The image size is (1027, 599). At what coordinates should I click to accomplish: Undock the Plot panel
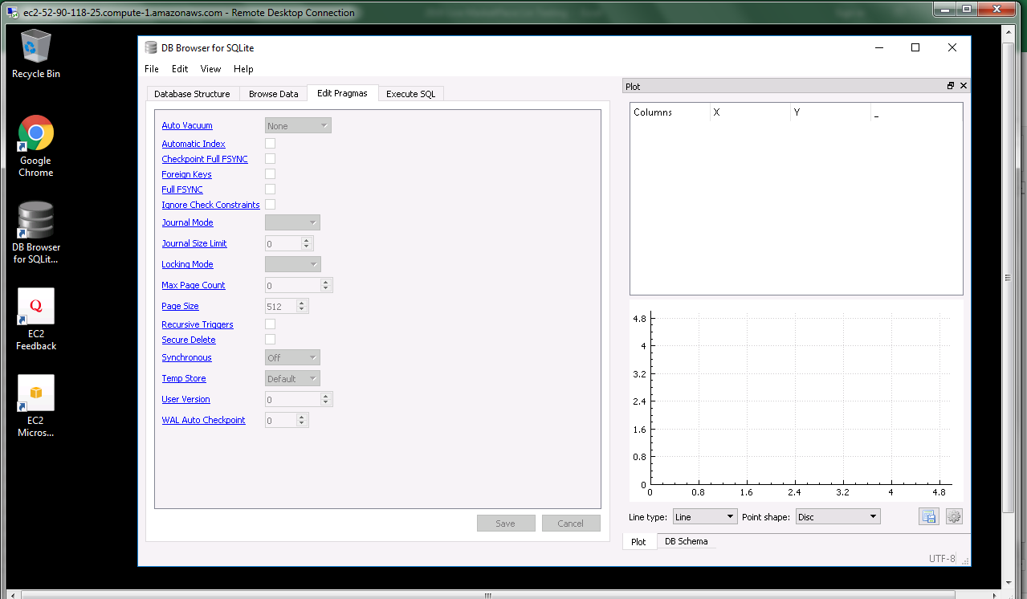click(951, 86)
